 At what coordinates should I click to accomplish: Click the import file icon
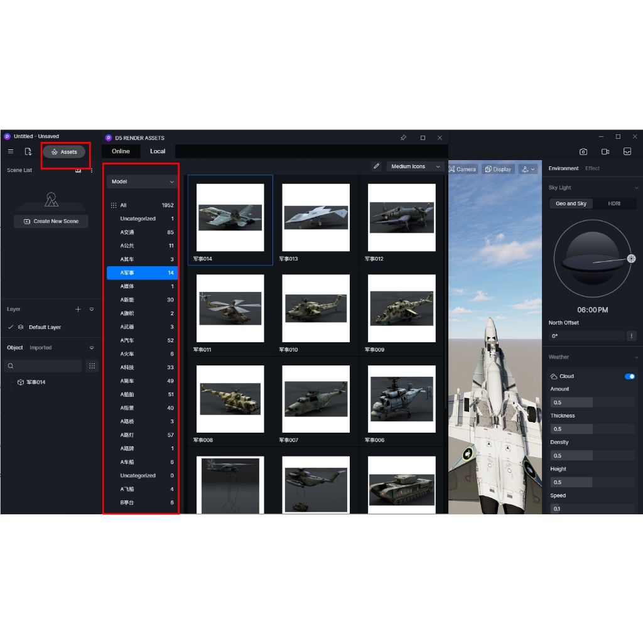tap(28, 152)
